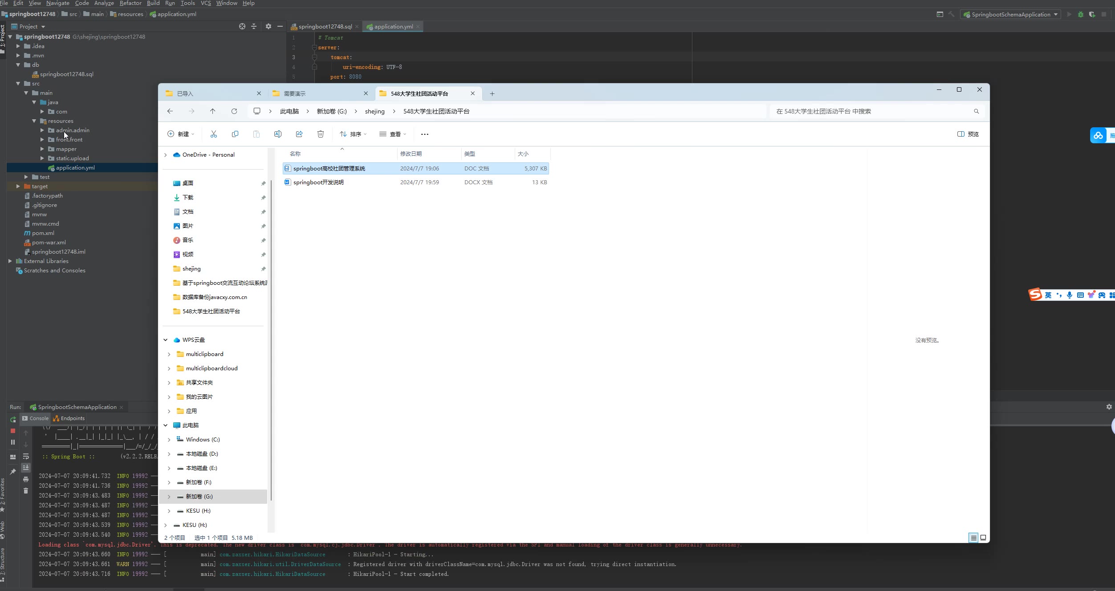This screenshot has height=591, width=1115.
Task: Switch to large icons view in Explorer status bar
Action: click(x=983, y=538)
